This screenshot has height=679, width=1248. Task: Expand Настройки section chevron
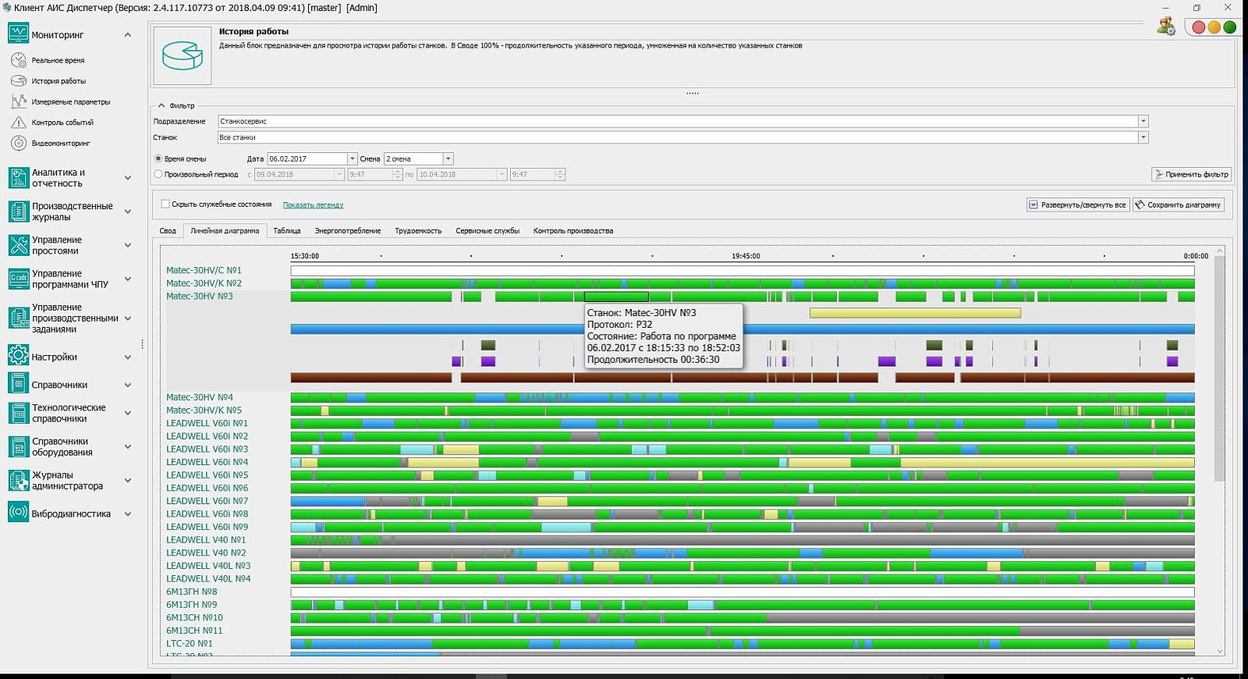128,357
